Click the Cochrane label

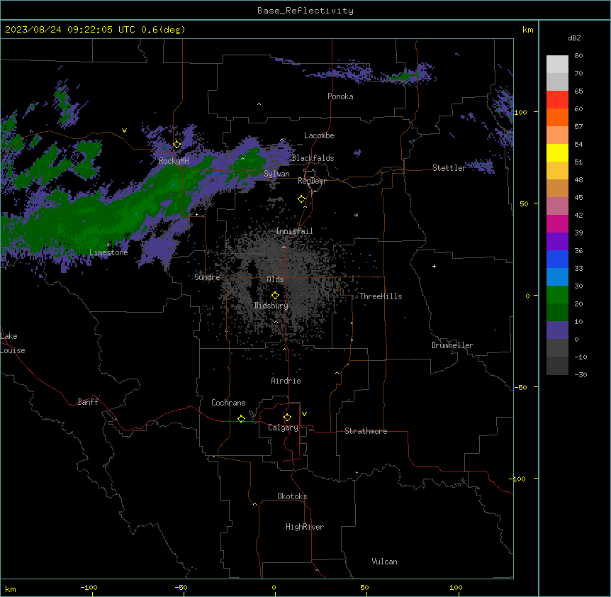(228, 403)
